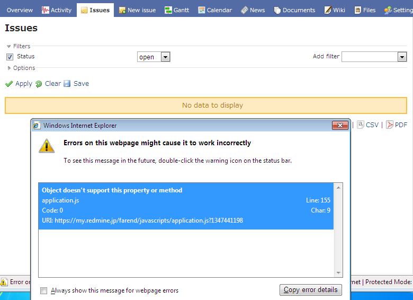This screenshot has height=300, width=413.
Task: Click the Protected Mode status bar text
Action: [x=389, y=282]
